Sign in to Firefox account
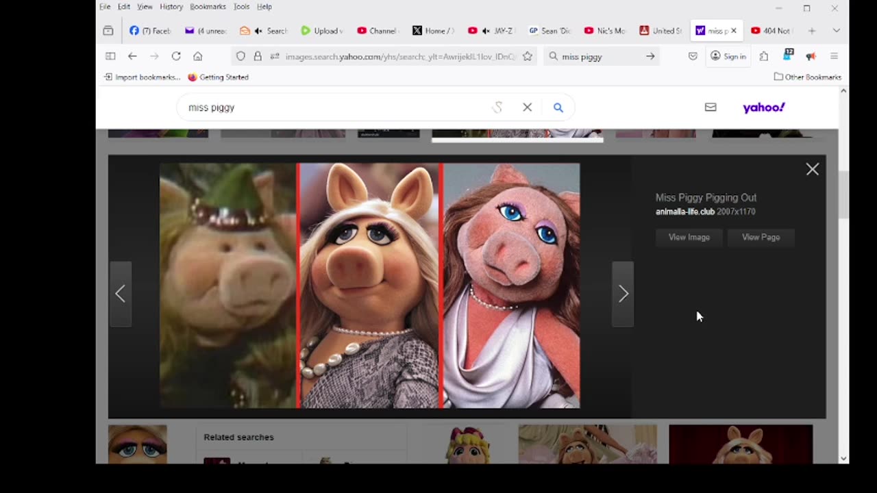 click(x=728, y=56)
